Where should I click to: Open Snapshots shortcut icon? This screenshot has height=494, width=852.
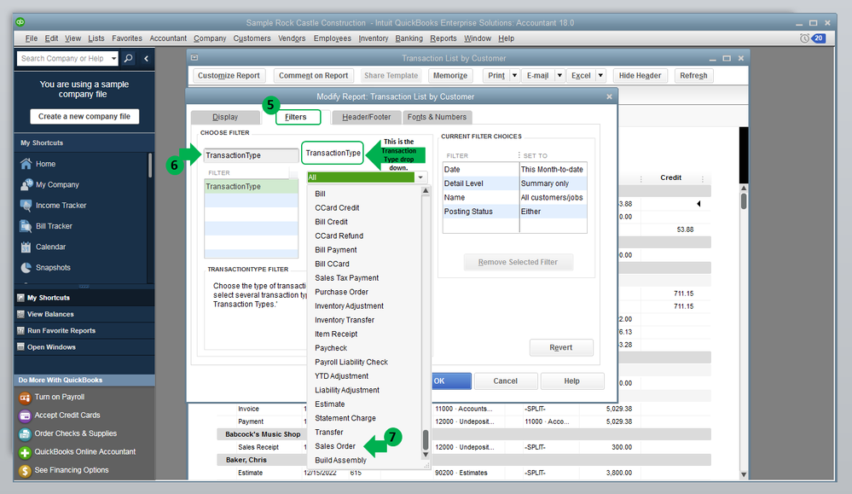[x=26, y=267]
